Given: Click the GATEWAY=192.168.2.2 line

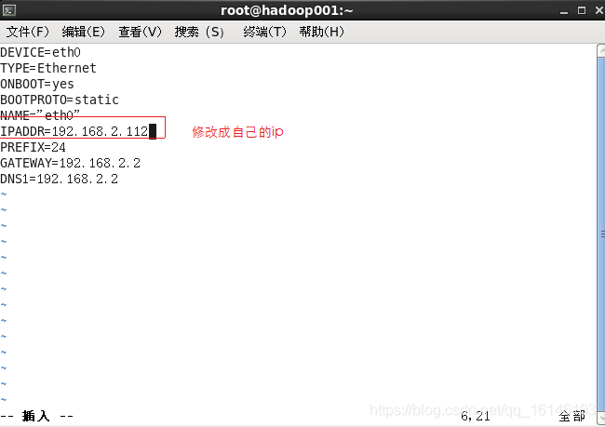Looking at the screenshot, I should tap(70, 163).
